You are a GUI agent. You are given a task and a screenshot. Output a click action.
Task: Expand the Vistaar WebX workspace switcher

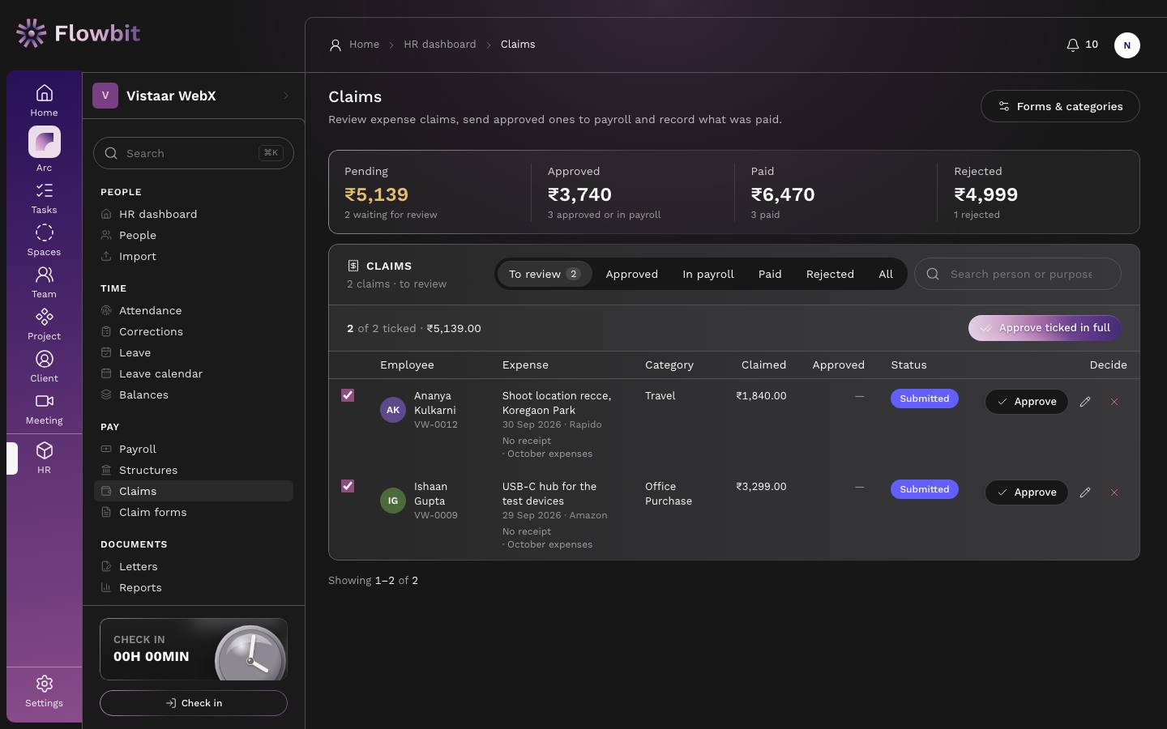point(193,96)
